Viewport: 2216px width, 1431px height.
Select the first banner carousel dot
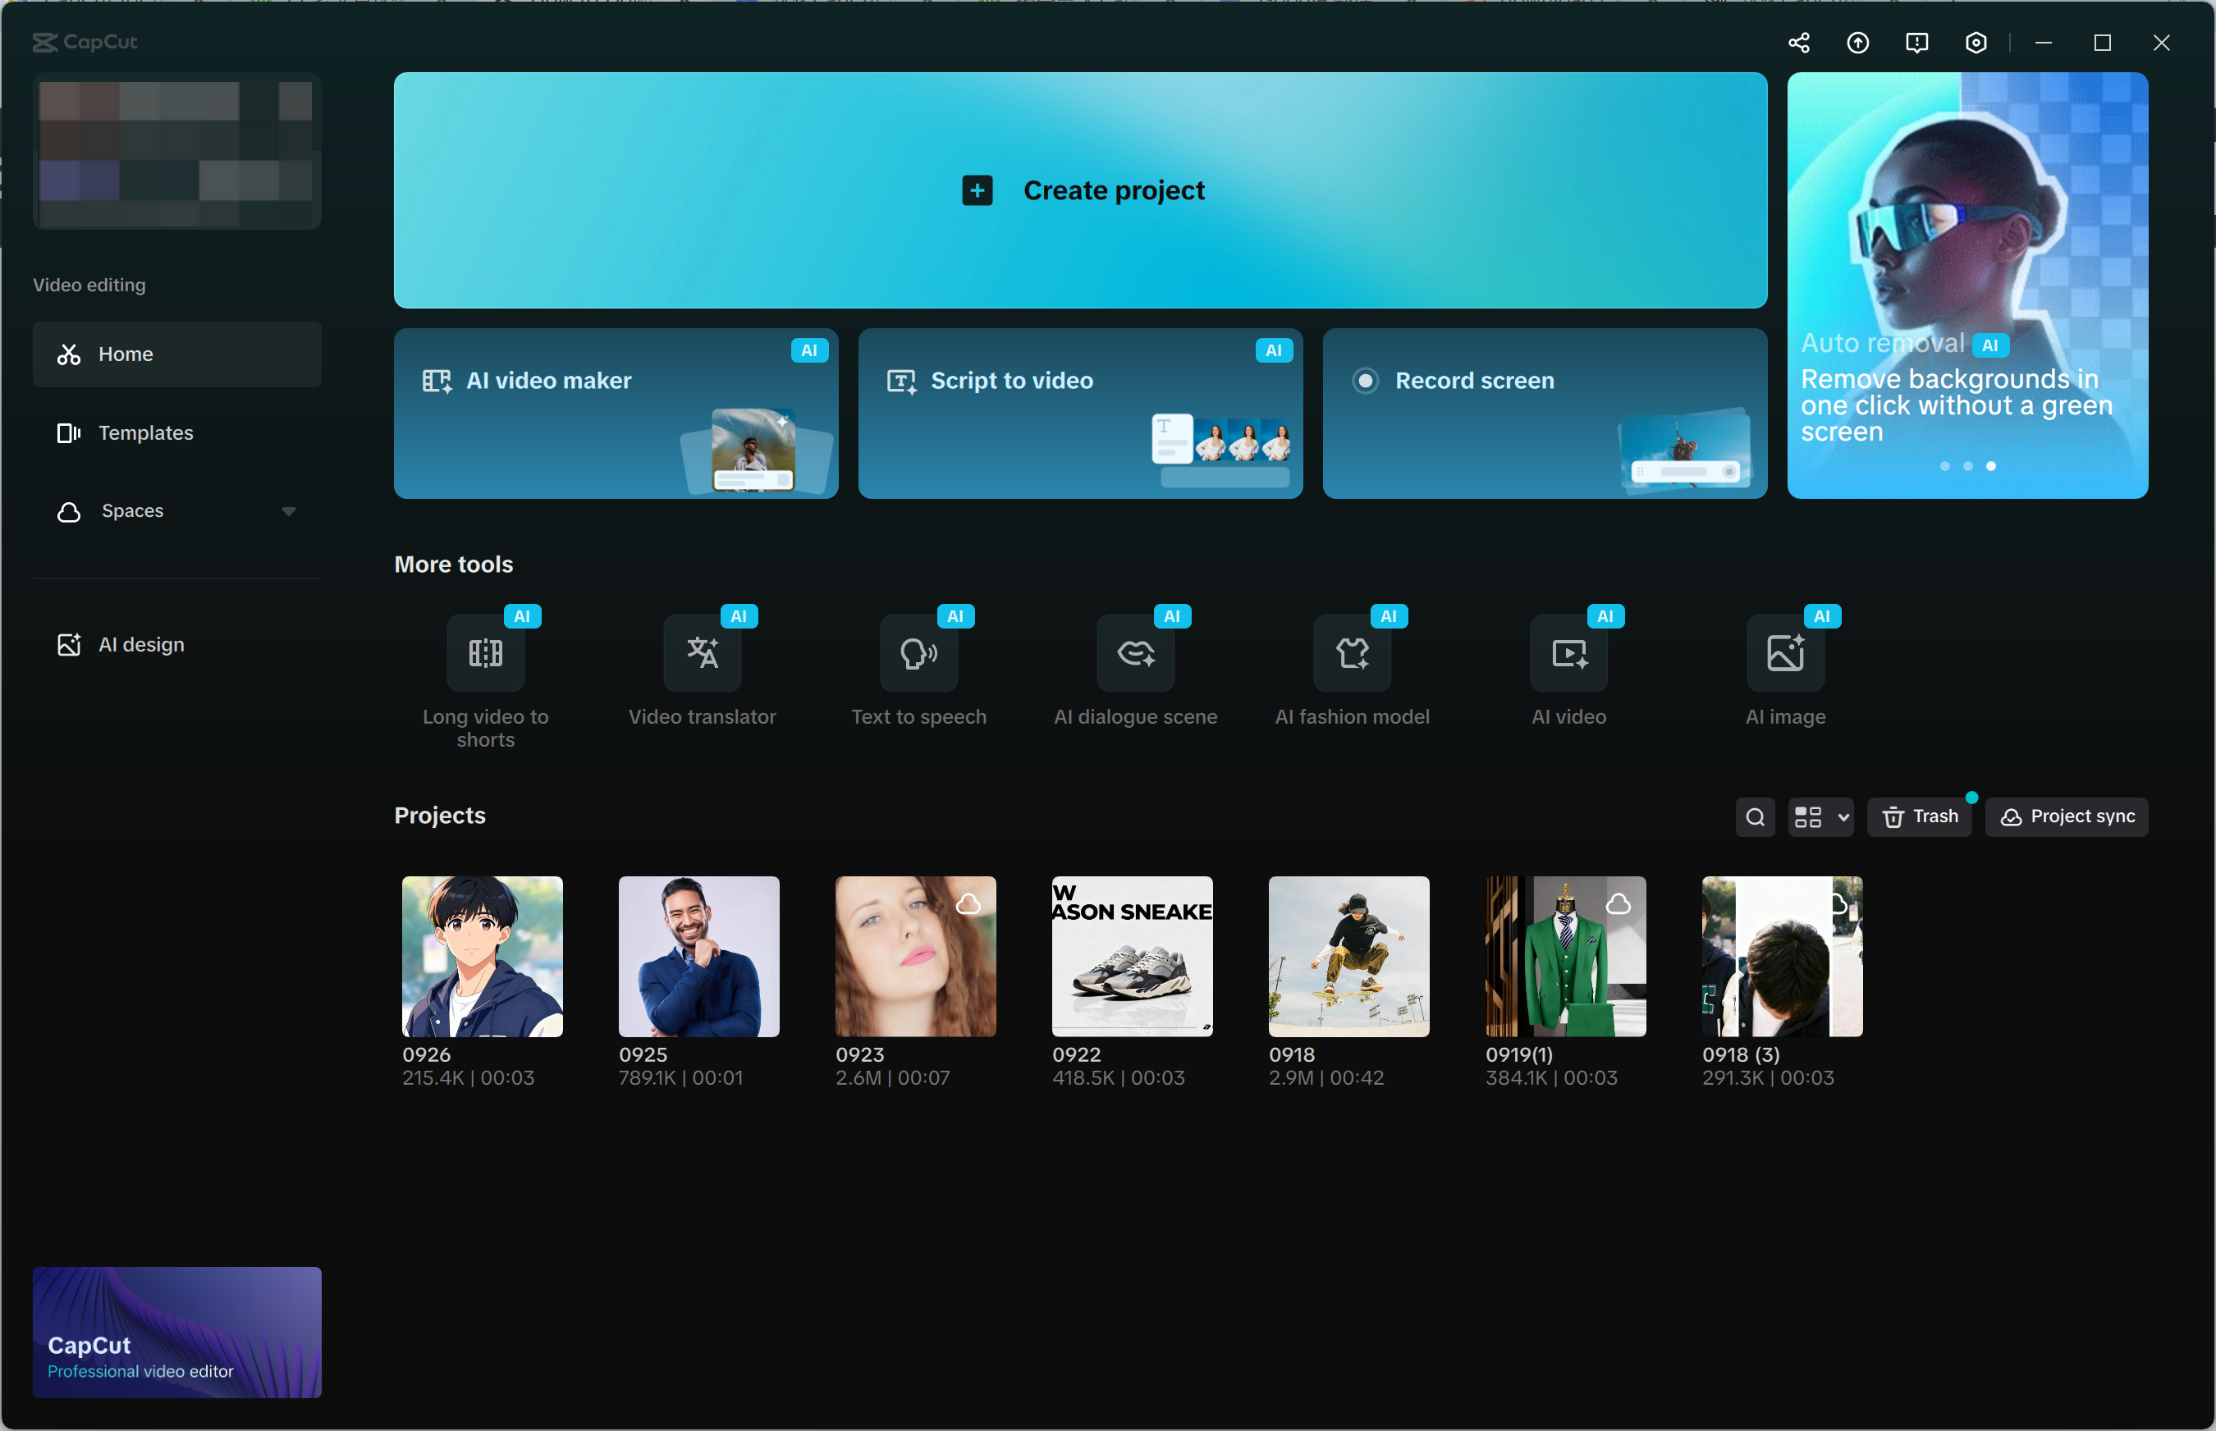(1944, 465)
